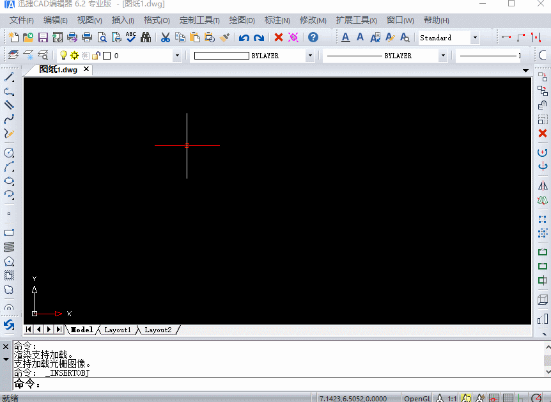
Task: Open the 文件(F) menu
Action: coord(22,20)
